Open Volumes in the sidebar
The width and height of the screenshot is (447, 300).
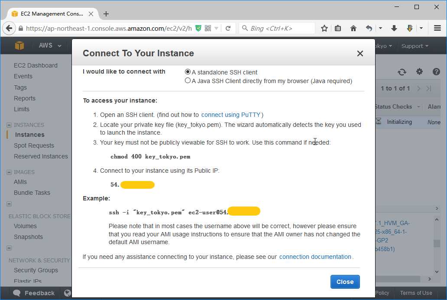[26, 226]
